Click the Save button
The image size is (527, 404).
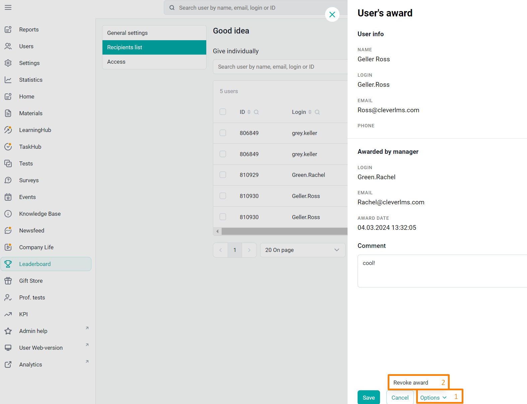tap(369, 398)
